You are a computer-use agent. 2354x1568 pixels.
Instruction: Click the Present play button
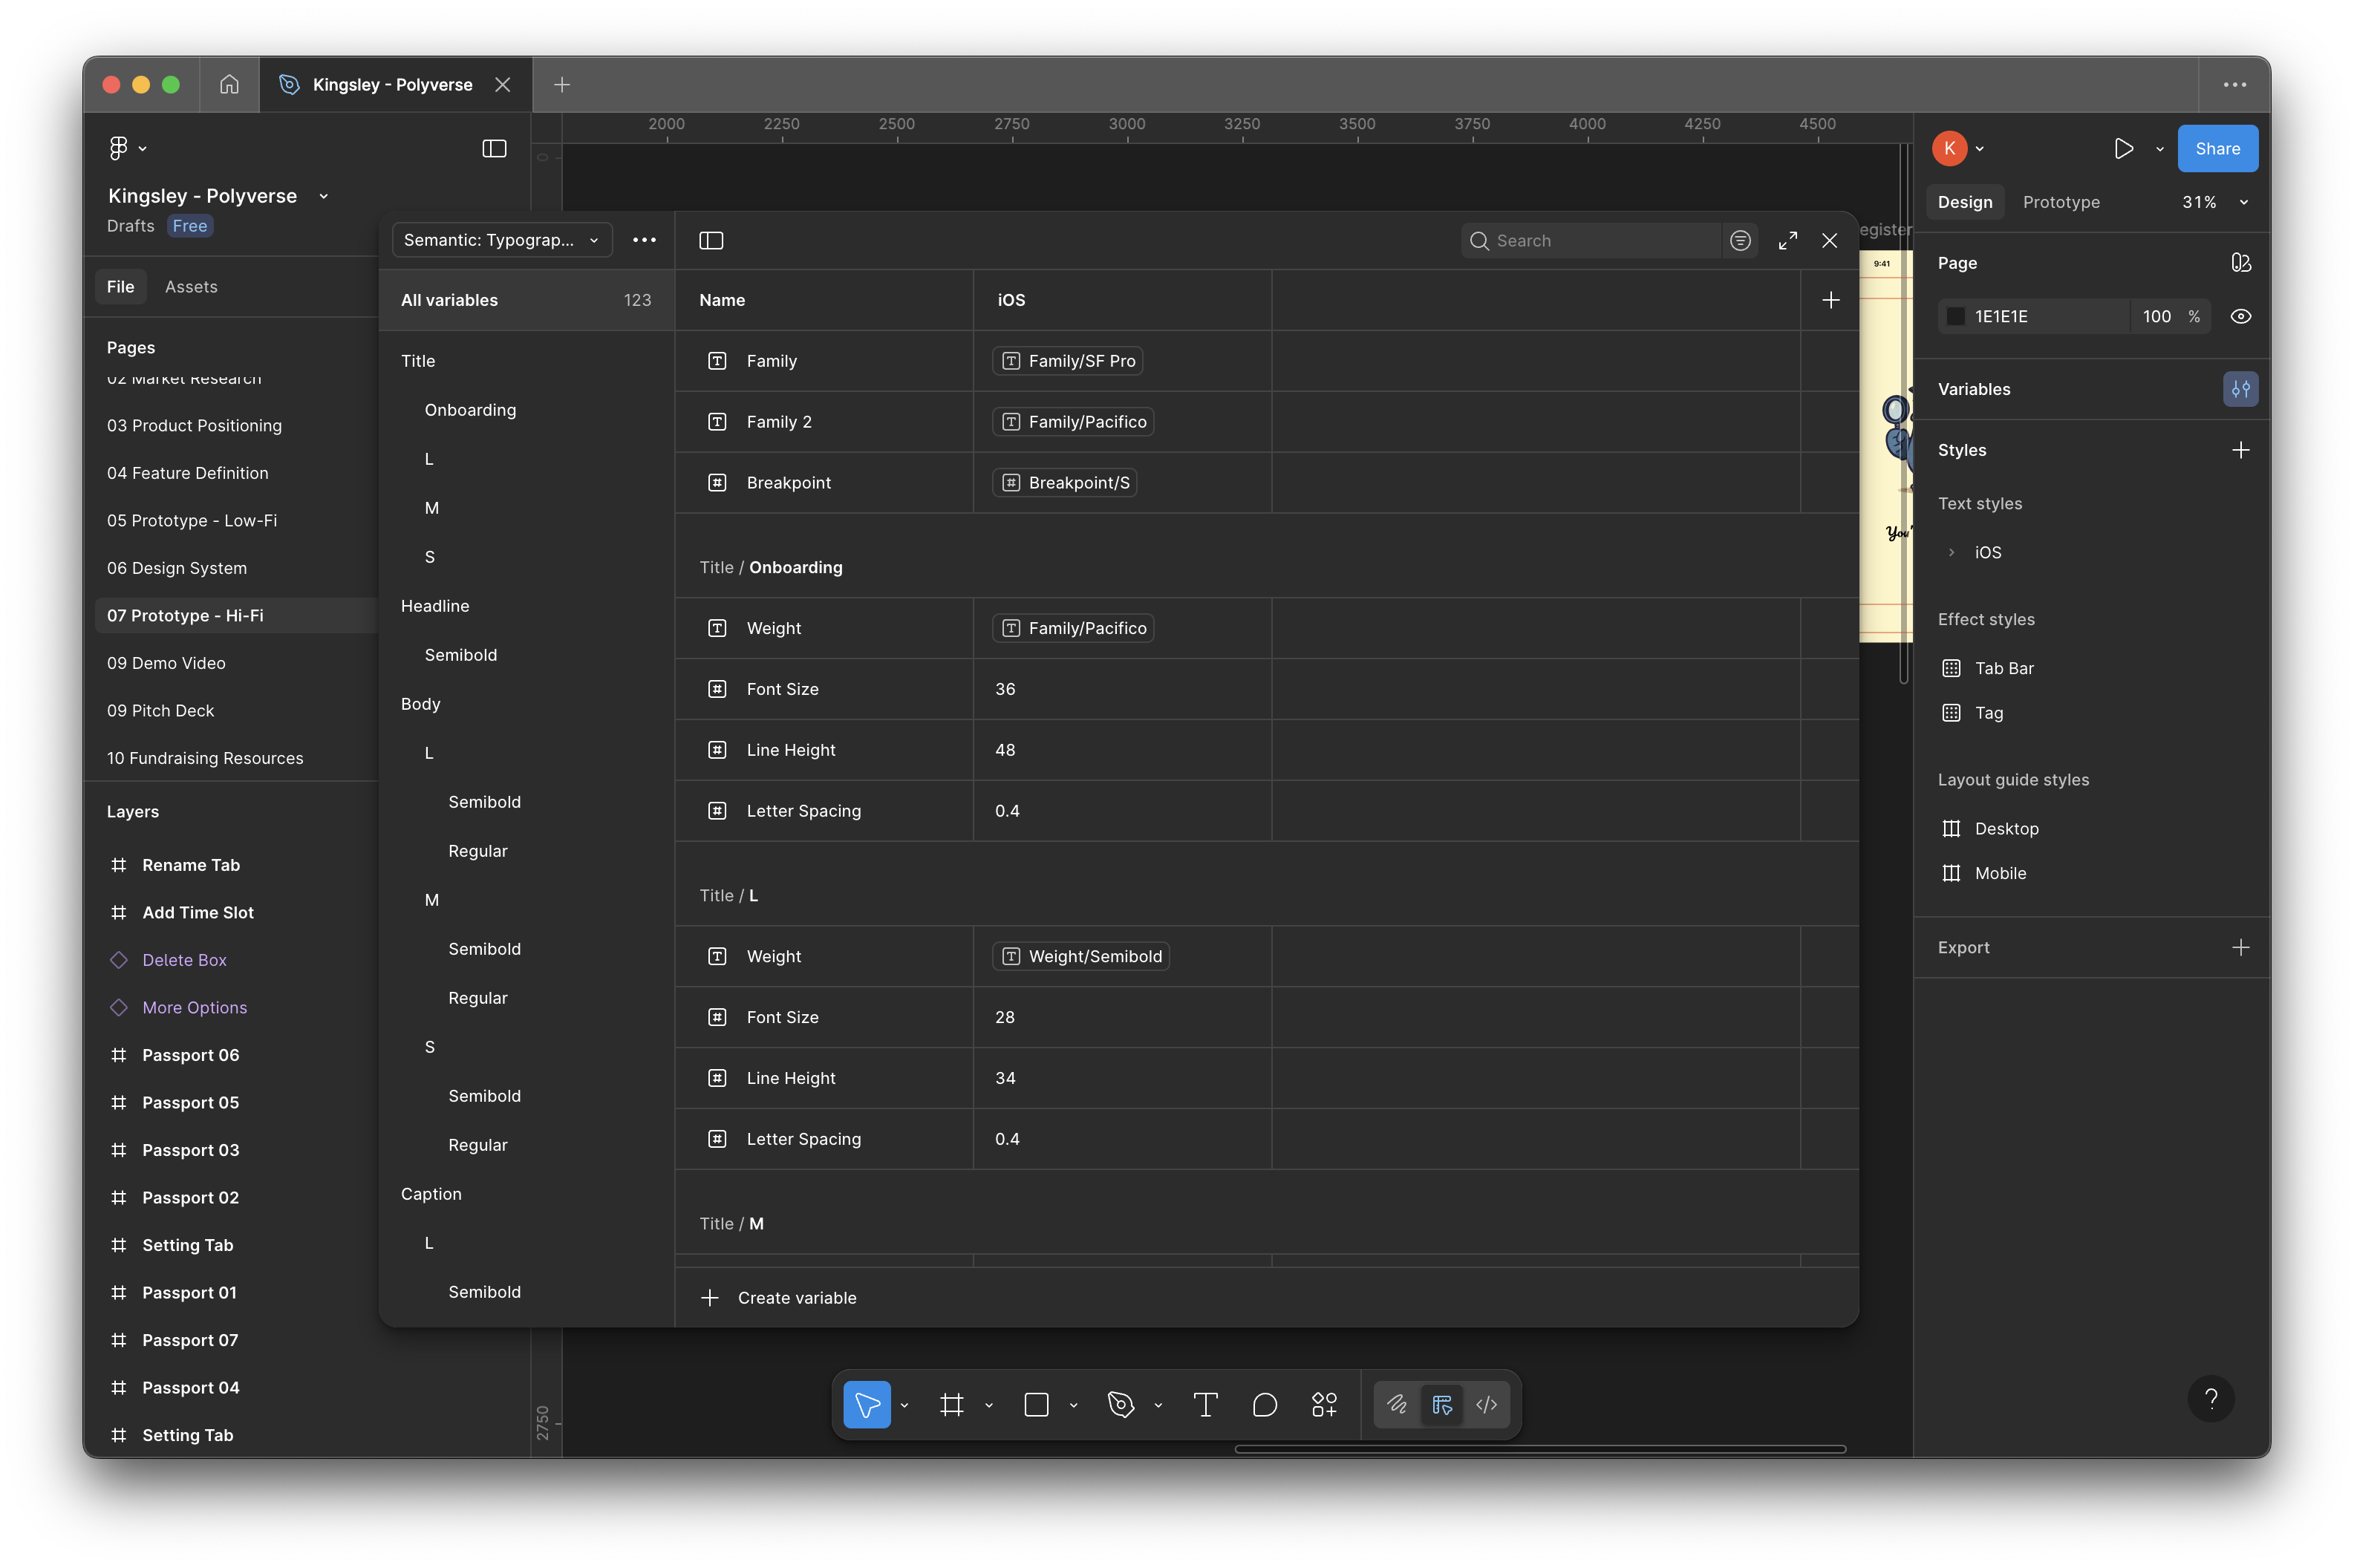[x=2123, y=149]
